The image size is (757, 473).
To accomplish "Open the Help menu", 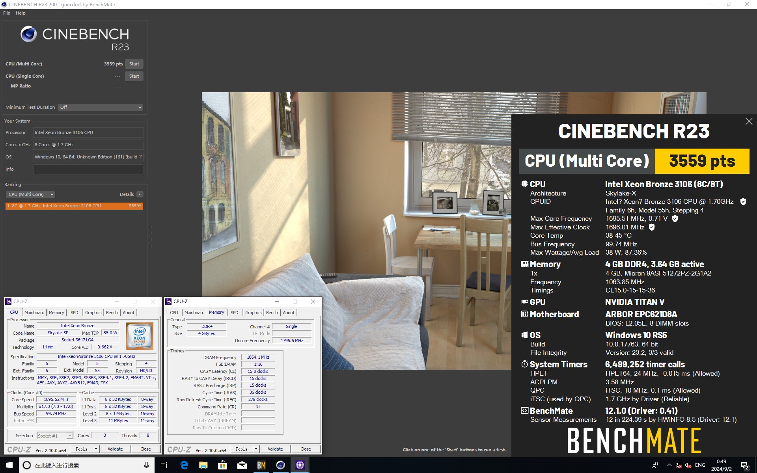I will [x=21, y=13].
